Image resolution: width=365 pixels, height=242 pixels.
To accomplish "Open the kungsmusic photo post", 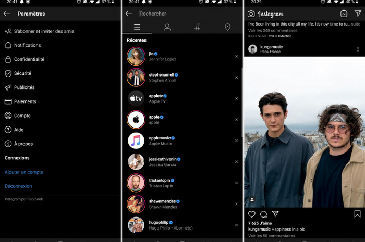I will [x=305, y=132].
